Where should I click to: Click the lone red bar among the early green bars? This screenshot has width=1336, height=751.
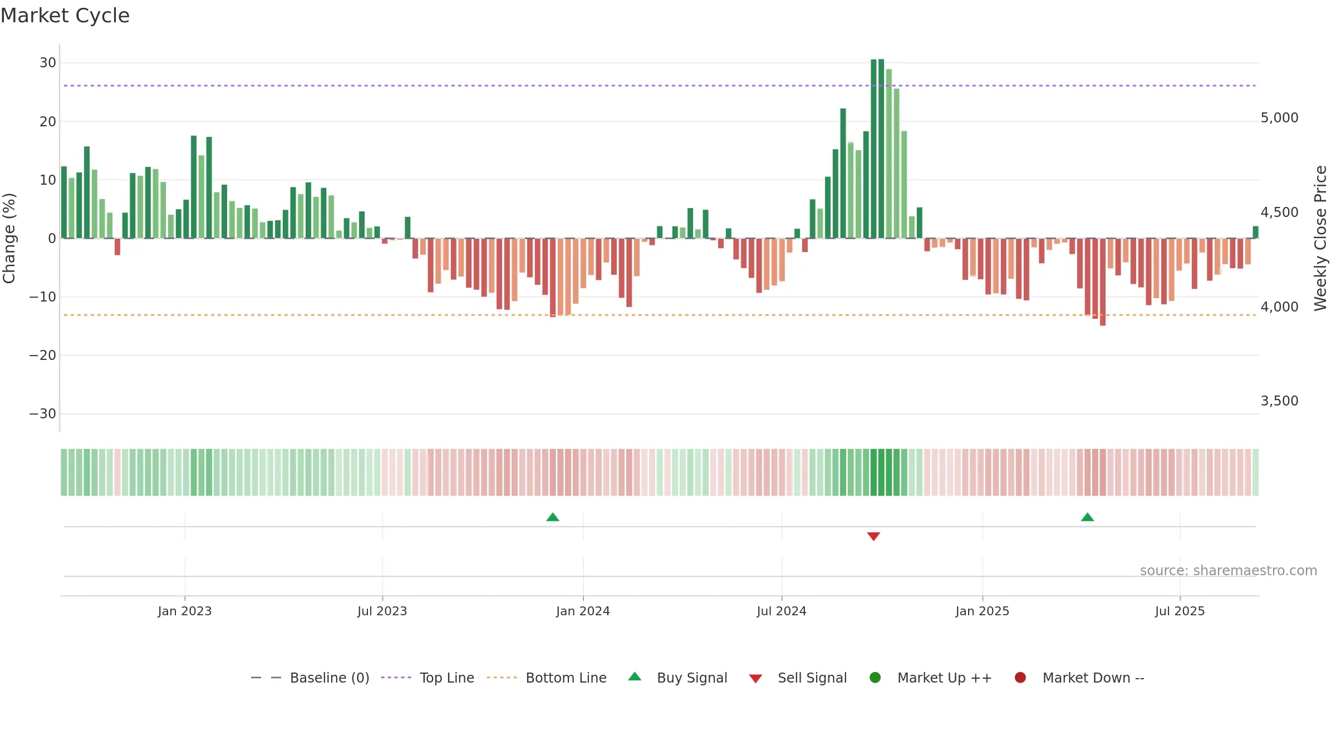tap(117, 246)
